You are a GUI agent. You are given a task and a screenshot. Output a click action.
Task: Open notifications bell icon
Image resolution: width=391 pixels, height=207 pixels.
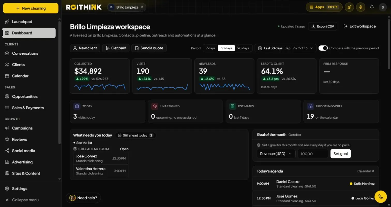(x=372, y=7)
